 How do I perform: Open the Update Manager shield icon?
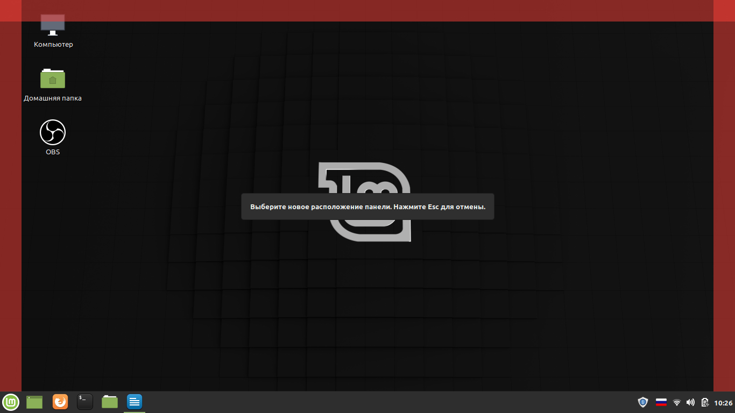[642, 402]
